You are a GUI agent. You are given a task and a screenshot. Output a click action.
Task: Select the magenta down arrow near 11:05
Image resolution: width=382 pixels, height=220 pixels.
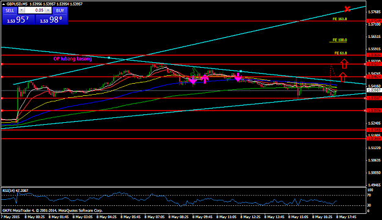pos(238,77)
